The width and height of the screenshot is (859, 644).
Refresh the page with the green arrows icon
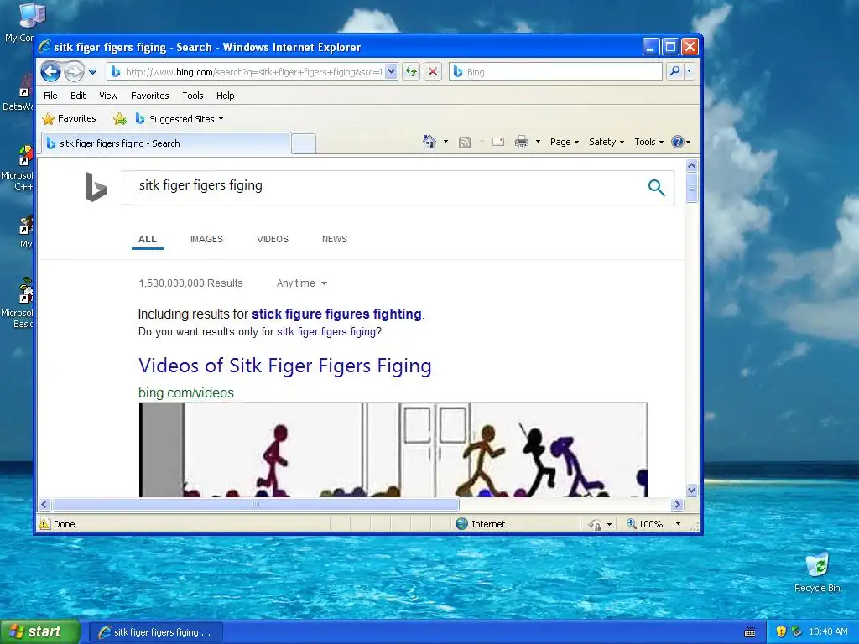pos(411,72)
